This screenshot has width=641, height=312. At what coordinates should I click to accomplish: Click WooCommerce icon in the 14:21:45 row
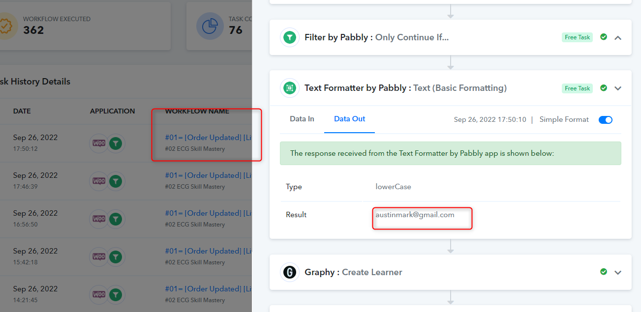pos(99,295)
